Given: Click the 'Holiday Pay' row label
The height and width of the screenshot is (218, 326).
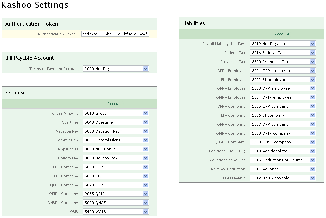Looking at the screenshot, I should [68, 158].
